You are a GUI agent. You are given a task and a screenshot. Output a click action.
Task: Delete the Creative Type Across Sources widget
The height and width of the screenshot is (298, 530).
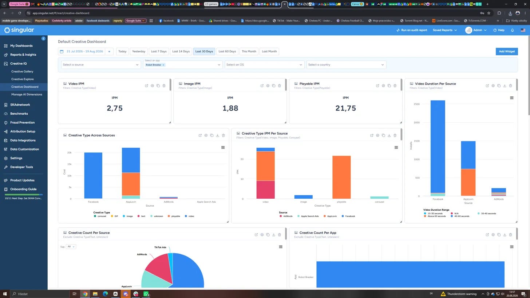224,135
